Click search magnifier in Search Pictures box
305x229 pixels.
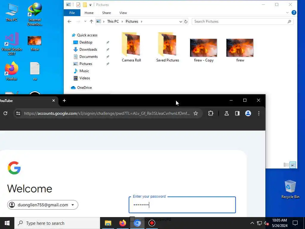289,21
